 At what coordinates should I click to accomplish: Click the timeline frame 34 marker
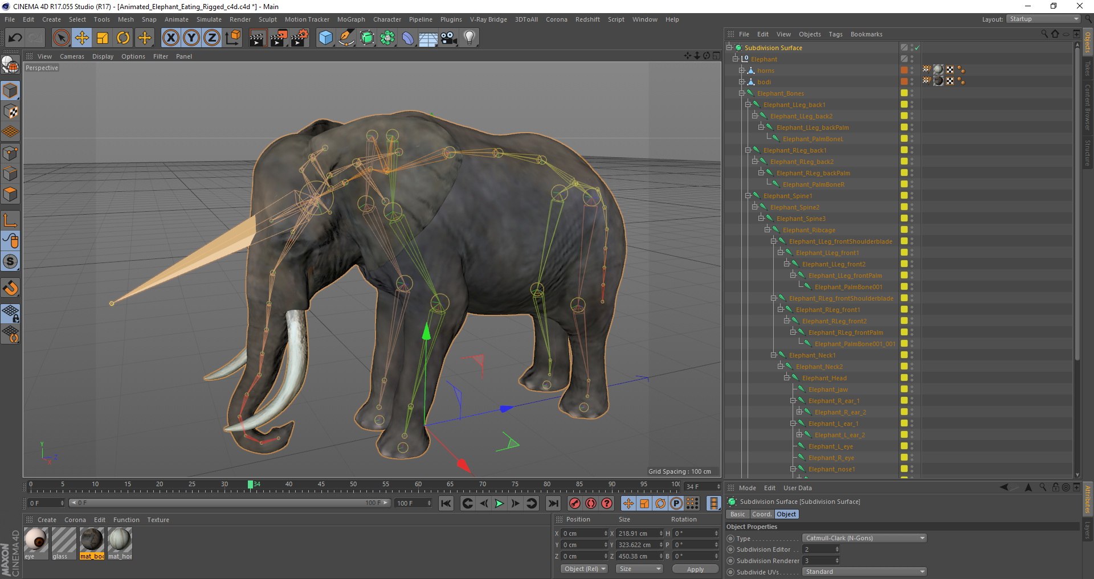point(251,484)
